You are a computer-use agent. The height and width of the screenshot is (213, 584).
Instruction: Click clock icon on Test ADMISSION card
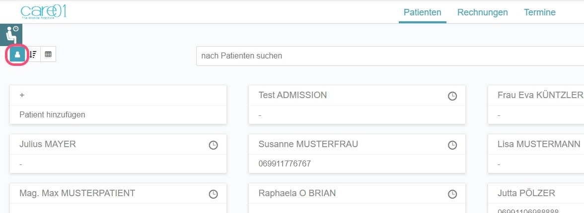(x=452, y=96)
